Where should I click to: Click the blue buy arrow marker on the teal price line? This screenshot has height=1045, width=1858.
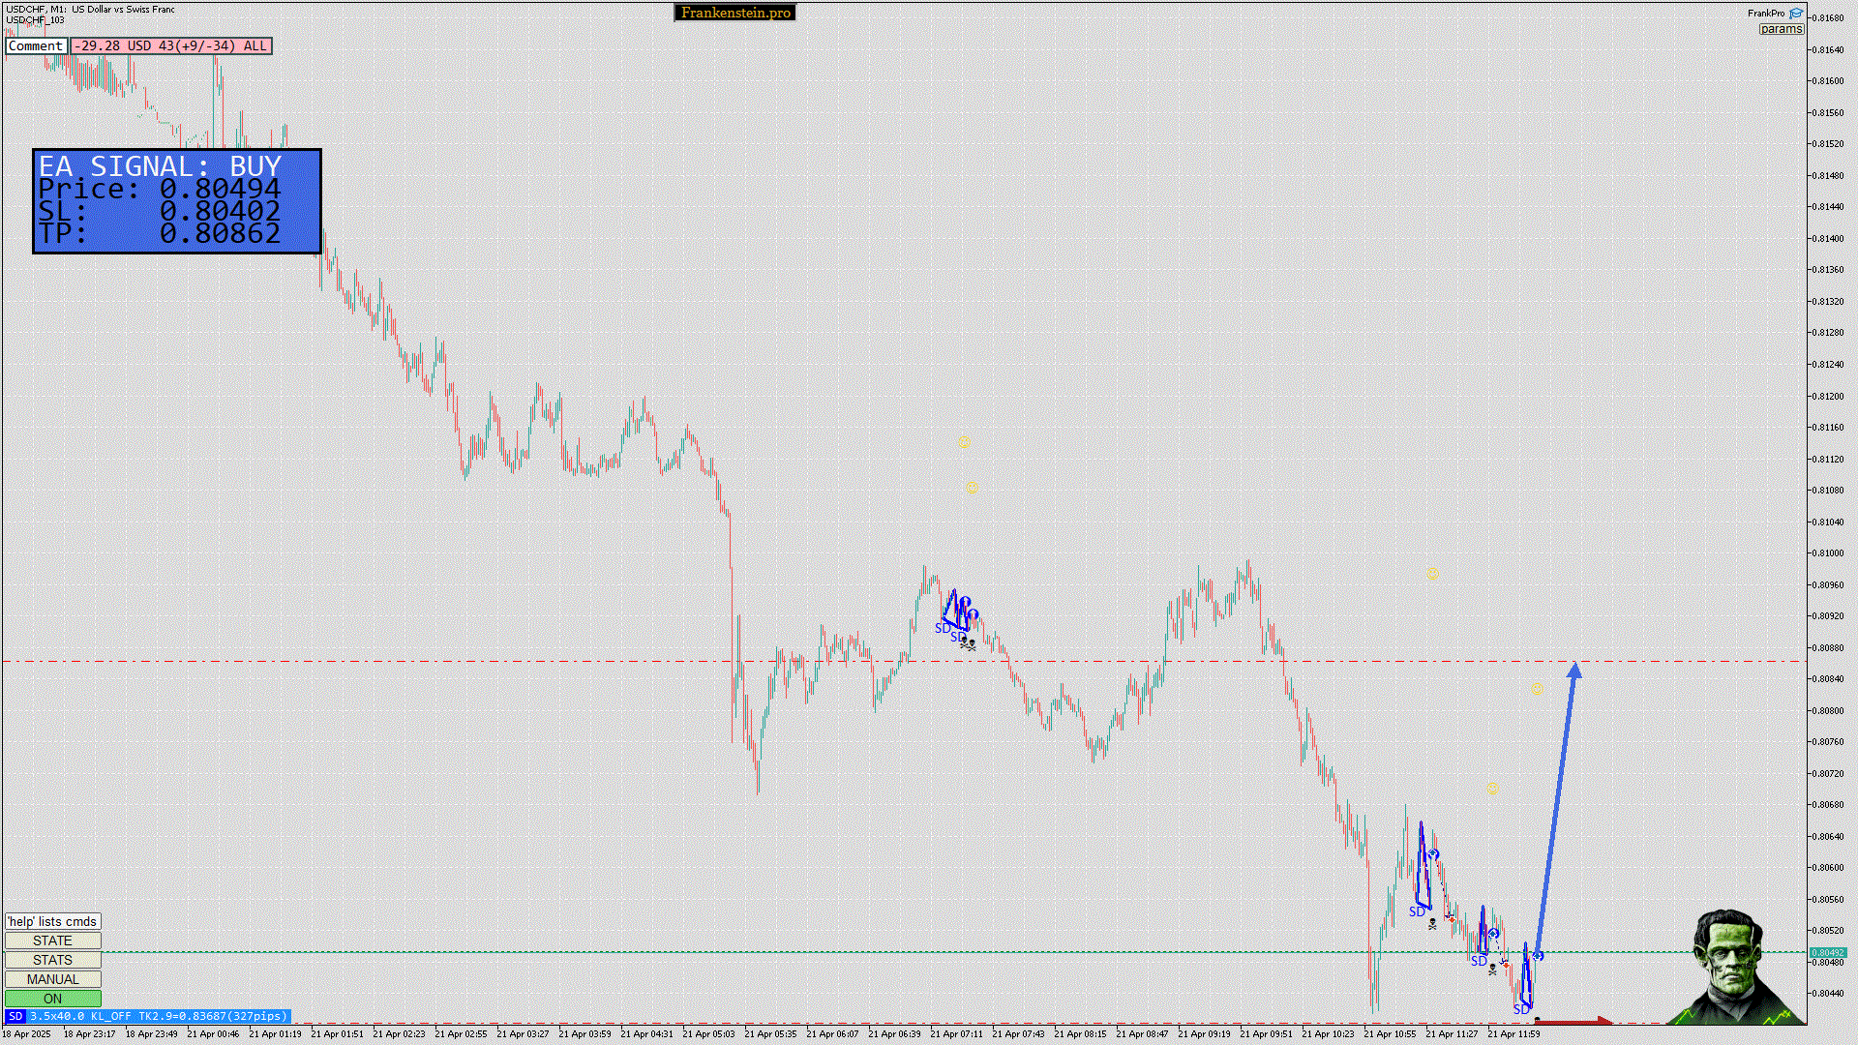click(1538, 956)
